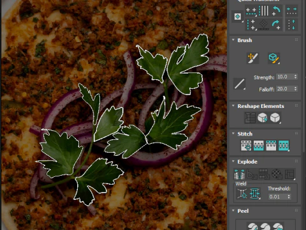Viewport: 306px width, 230px height.
Task: Click the Explode rollout drag handle
Action: pyautogui.click(x=296, y=161)
